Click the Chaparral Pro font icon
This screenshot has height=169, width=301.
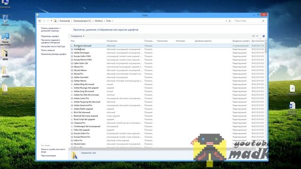pos(72,123)
